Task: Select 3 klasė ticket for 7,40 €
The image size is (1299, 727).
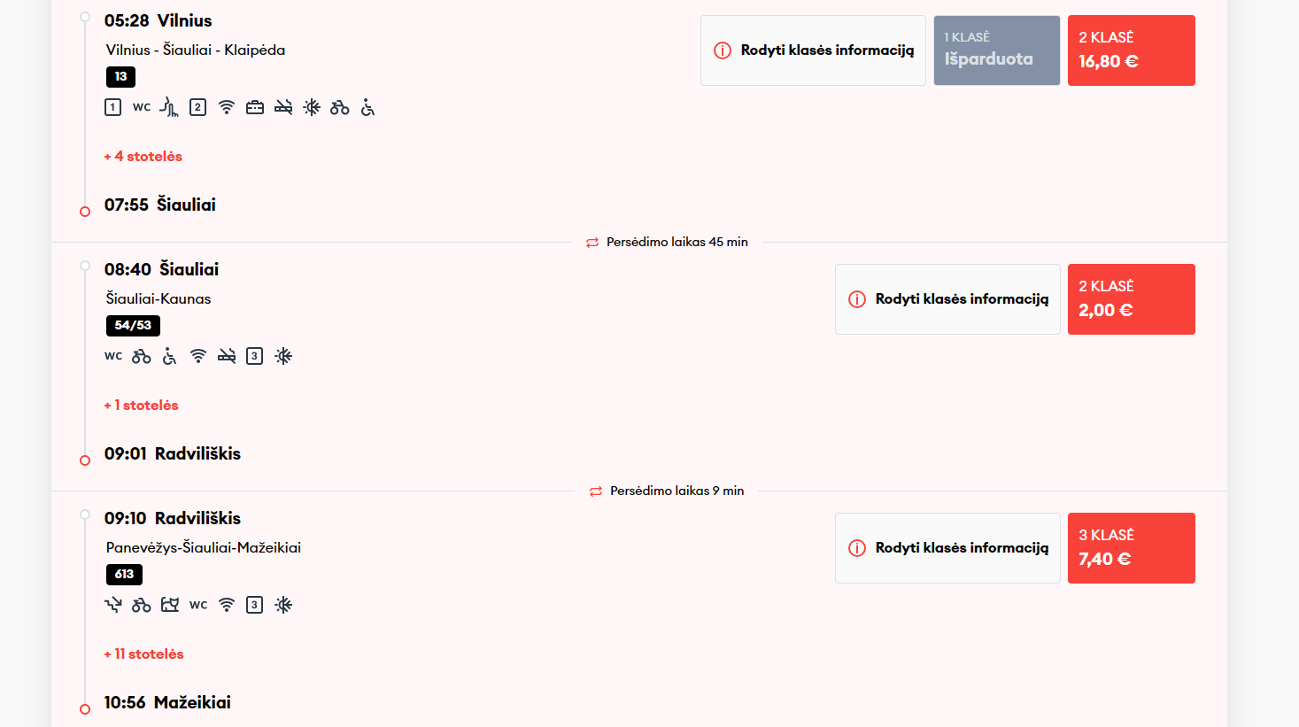Action: coord(1131,548)
